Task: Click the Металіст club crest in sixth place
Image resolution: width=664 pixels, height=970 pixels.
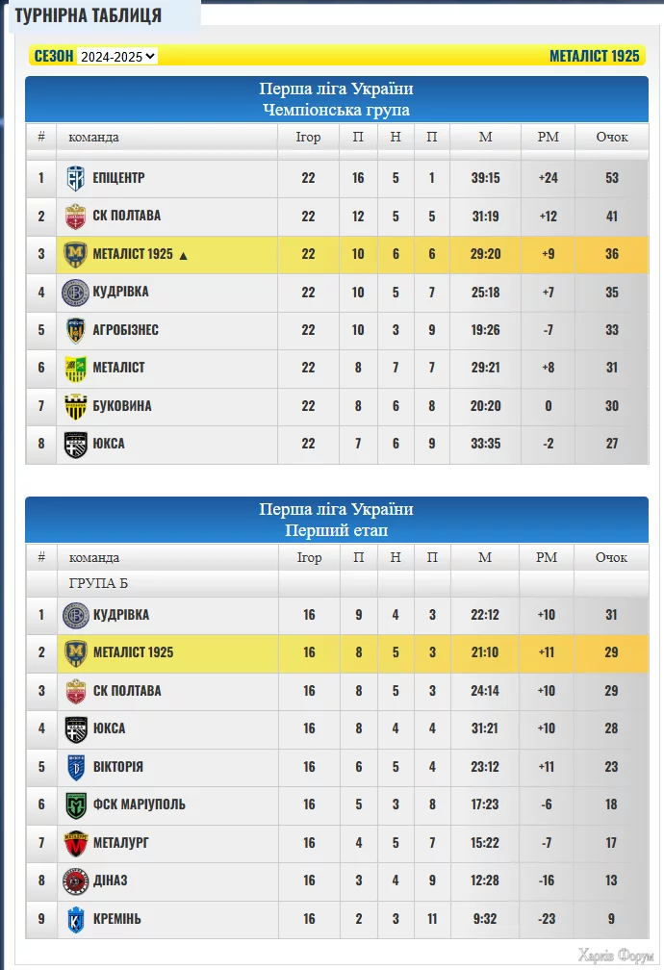Action: (75, 368)
